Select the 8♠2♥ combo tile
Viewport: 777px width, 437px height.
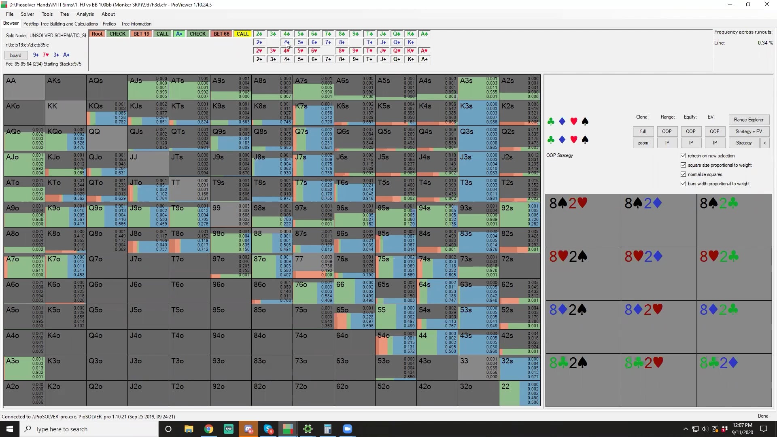tap(583, 221)
